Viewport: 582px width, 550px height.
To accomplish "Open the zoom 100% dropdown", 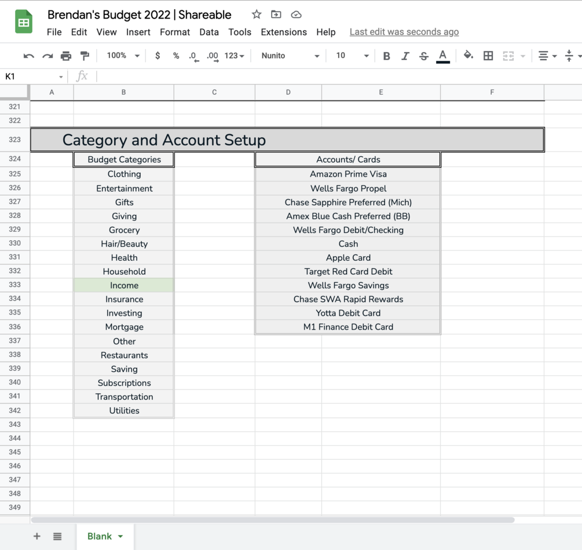I will point(123,56).
